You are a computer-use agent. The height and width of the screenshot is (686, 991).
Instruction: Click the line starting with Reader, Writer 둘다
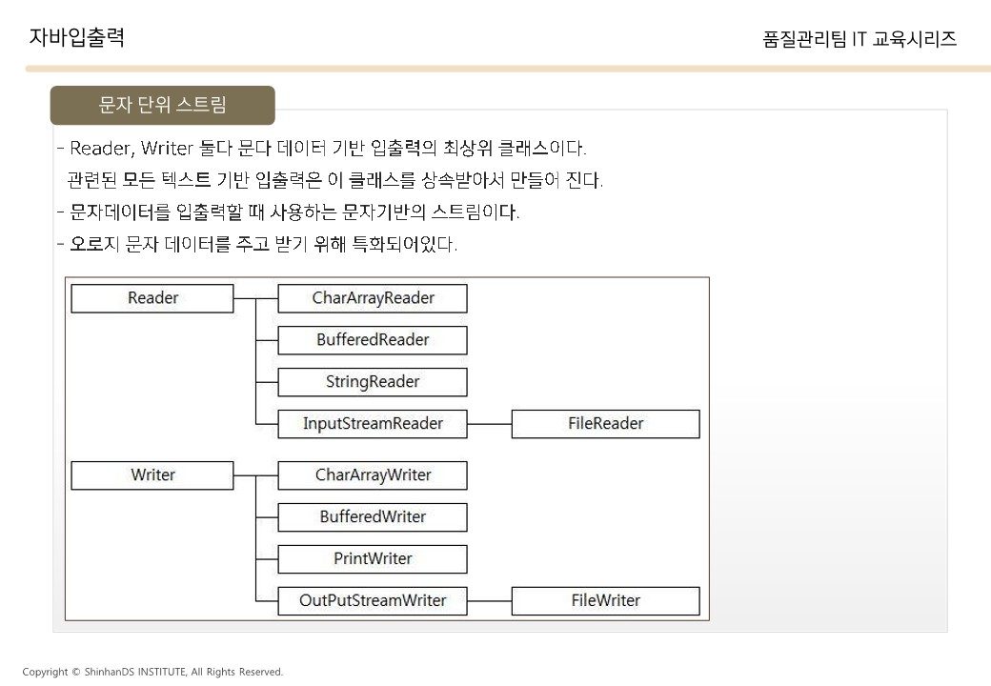coord(322,149)
